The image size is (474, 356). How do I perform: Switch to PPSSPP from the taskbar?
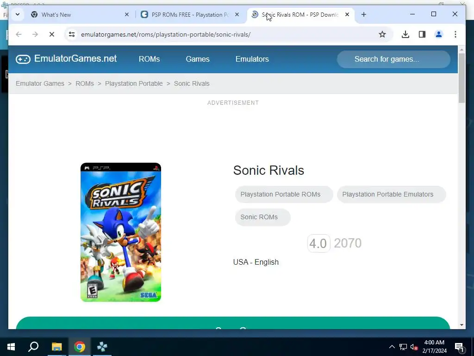(x=102, y=347)
